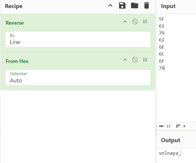Click the Output text volnaya_
Screen dimensions: 196x163
coord(169,153)
